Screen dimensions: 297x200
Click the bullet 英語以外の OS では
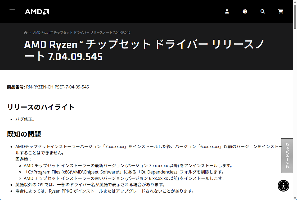point(90,185)
